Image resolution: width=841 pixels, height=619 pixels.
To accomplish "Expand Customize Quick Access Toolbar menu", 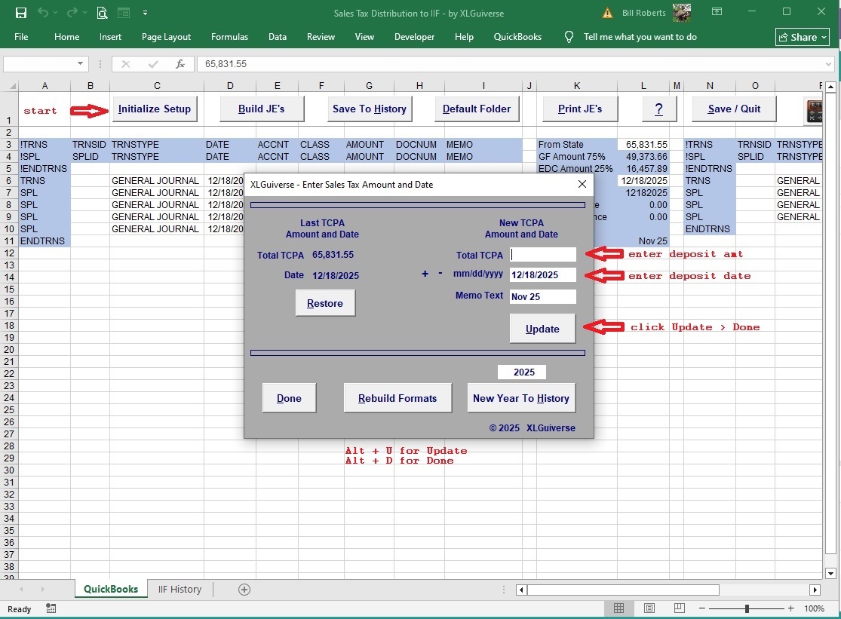I will point(146,13).
